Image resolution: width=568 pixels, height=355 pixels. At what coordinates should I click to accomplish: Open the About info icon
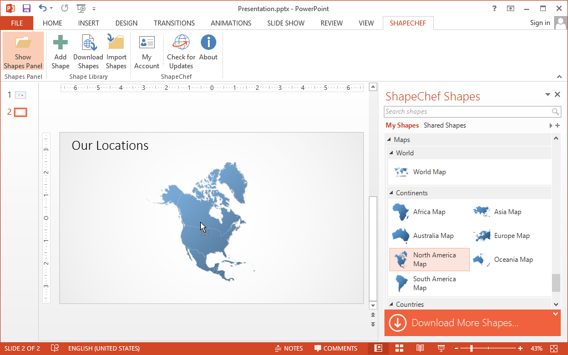pos(209,42)
